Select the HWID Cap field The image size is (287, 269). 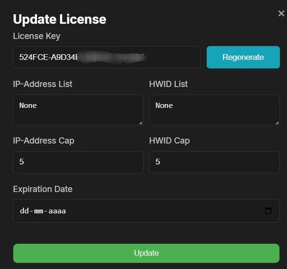click(214, 162)
